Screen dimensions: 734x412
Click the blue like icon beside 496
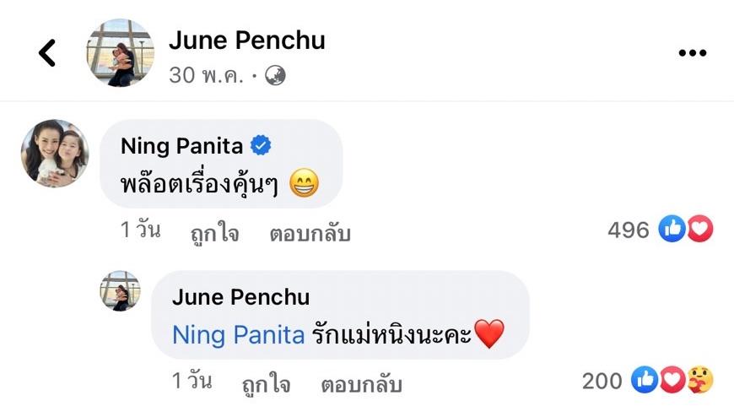672,229
